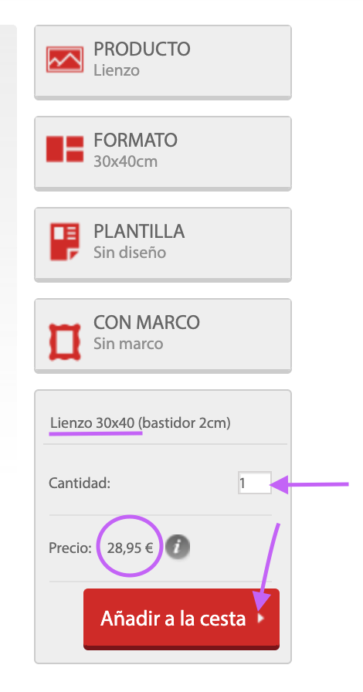Focus the Cantidad quantity input box
This screenshot has width=363, height=692.
(255, 483)
